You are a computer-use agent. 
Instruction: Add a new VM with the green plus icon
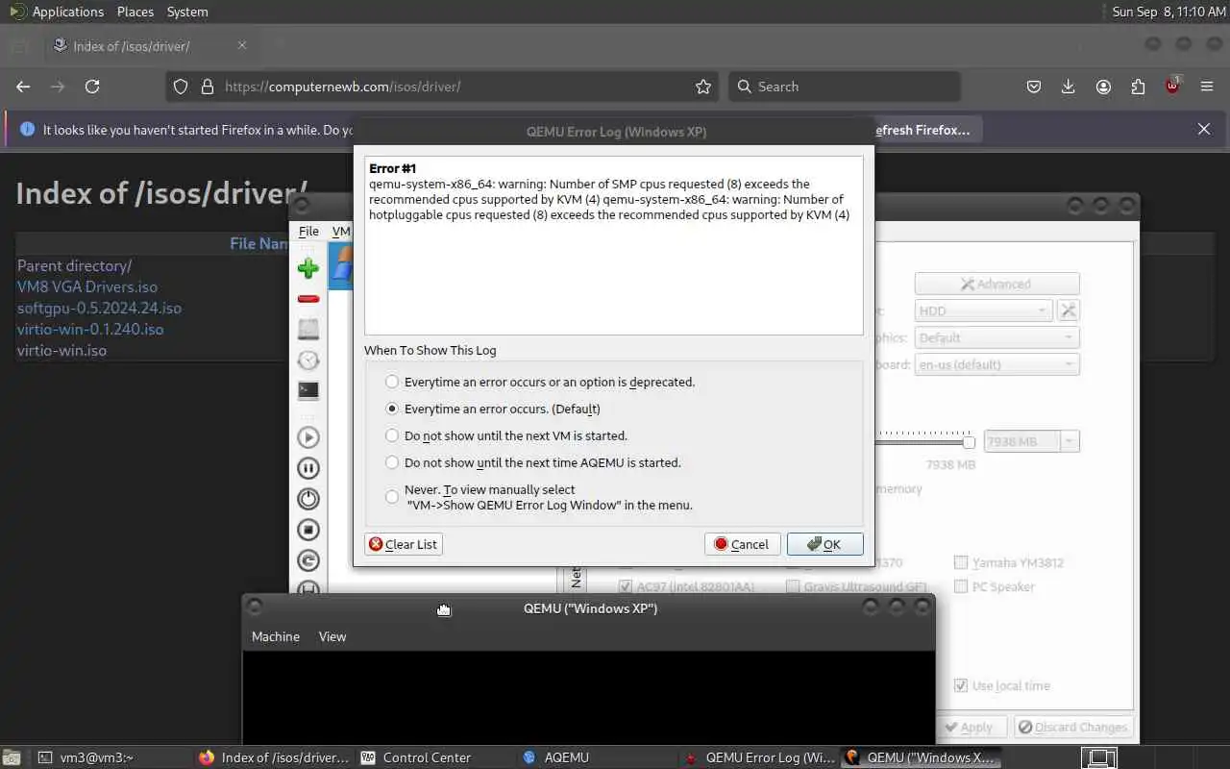click(308, 268)
